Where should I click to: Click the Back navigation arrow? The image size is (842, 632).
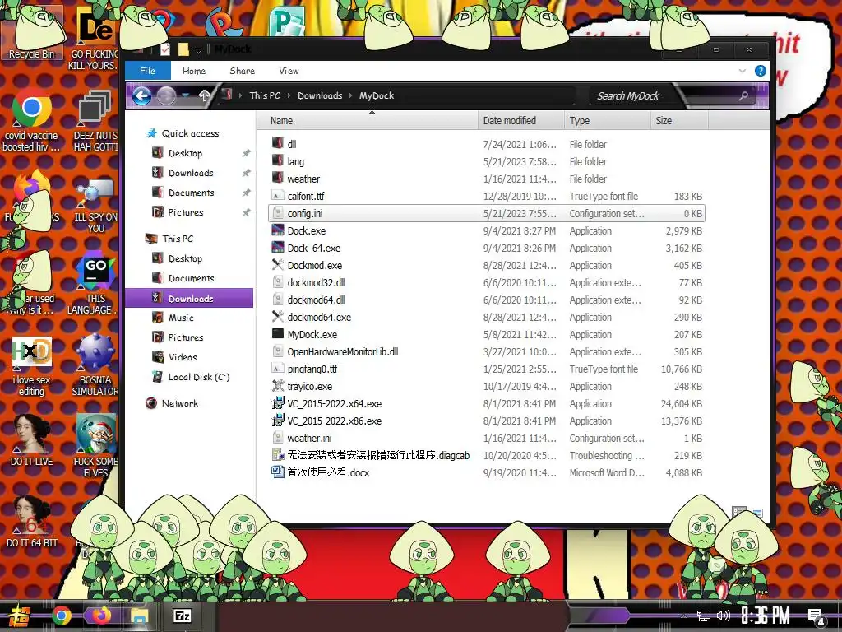(142, 96)
